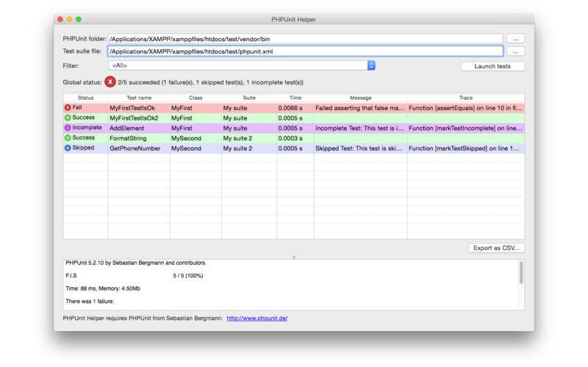This screenshot has height=367, width=588.
Task: Click the Fail status label text
Action: coord(77,107)
